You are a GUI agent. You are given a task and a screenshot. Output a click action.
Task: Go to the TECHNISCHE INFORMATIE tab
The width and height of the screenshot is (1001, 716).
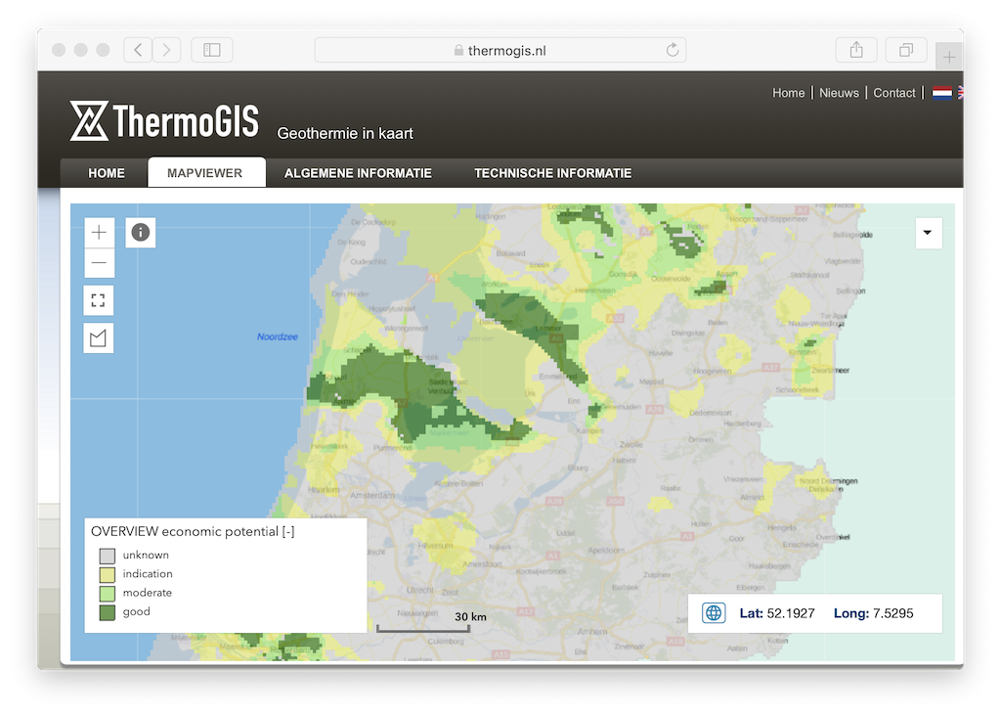[552, 173]
